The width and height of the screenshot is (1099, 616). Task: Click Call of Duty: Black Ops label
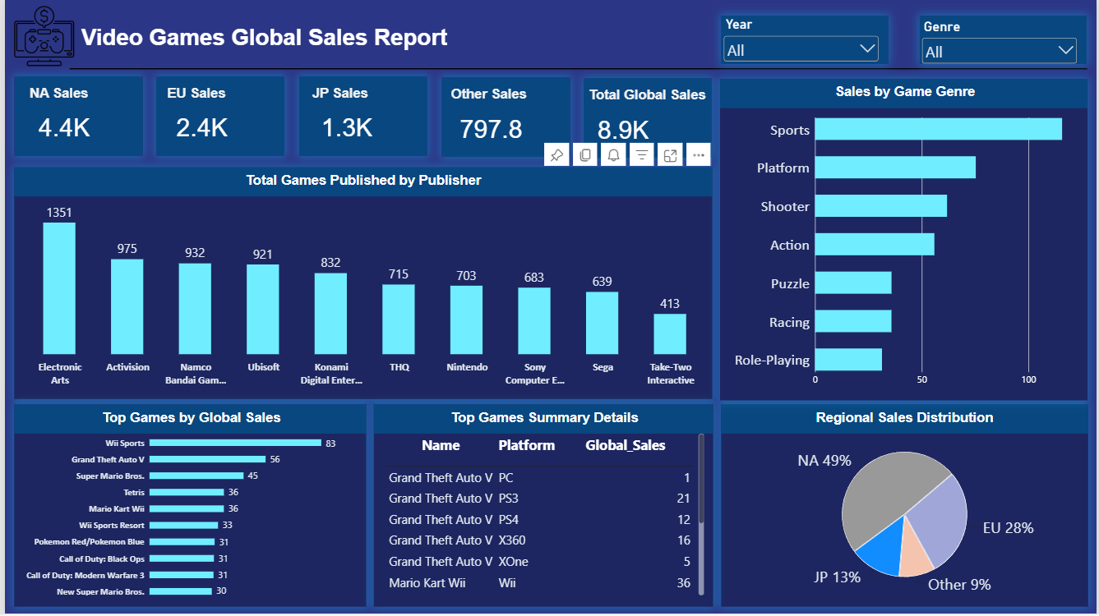click(x=102, y=559)
